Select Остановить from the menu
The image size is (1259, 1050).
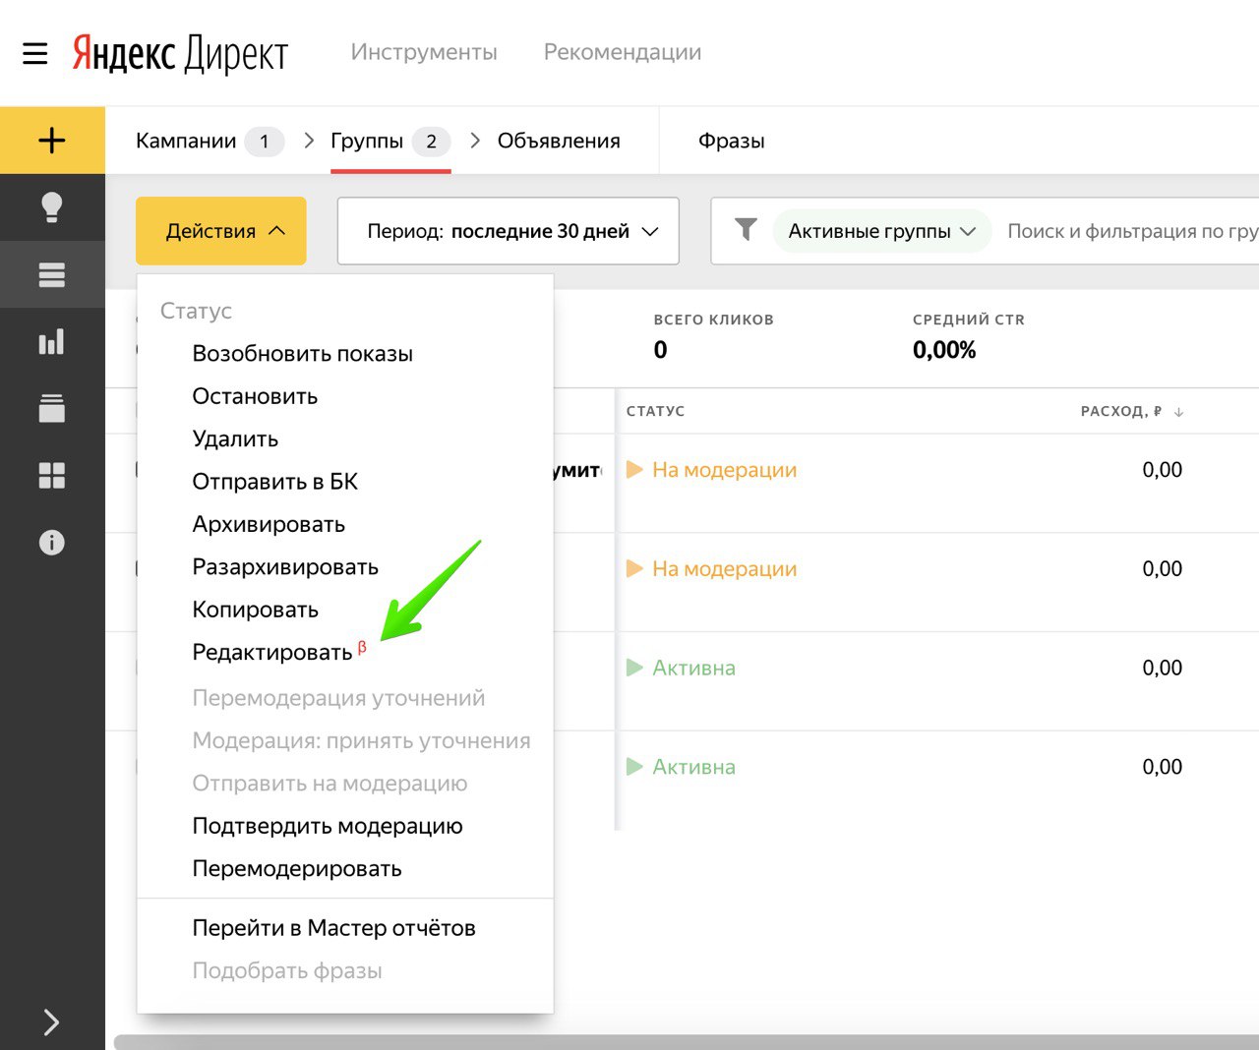255,396
